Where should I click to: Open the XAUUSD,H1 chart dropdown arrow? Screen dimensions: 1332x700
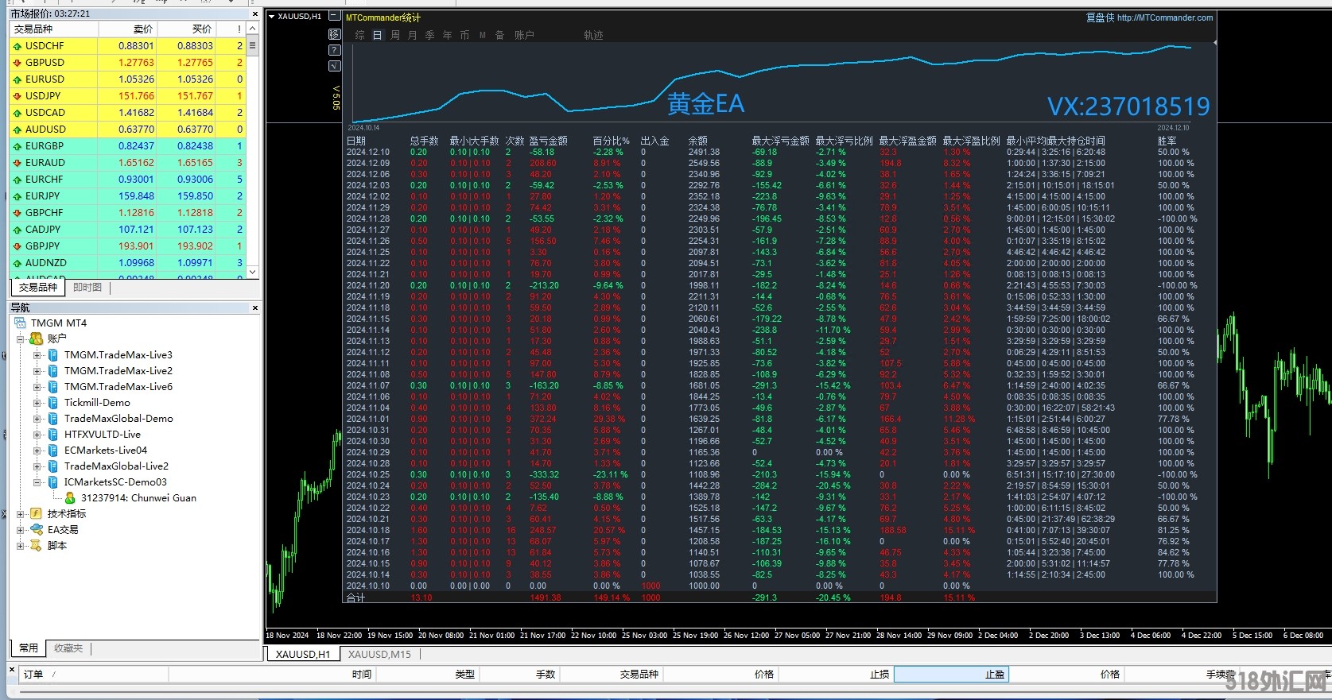click(x=271, y=16)
